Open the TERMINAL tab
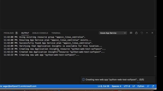 click(x=56, y=33)
